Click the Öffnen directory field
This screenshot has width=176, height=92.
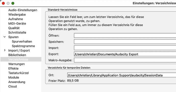click(125, 35)
